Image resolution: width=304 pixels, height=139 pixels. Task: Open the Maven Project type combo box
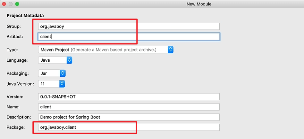tap(106, 50)
